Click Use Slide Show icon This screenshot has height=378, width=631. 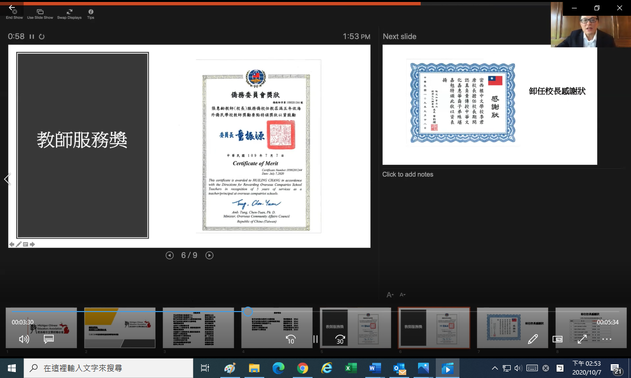point(40,12)
